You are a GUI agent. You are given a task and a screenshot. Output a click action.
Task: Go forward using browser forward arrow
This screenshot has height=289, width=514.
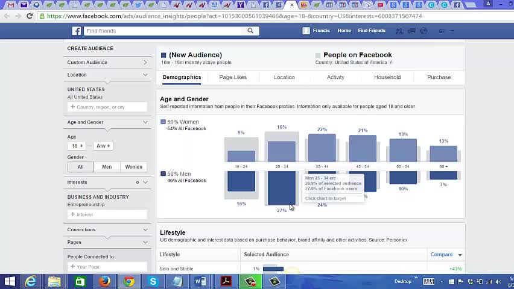(x=18, y=16)
